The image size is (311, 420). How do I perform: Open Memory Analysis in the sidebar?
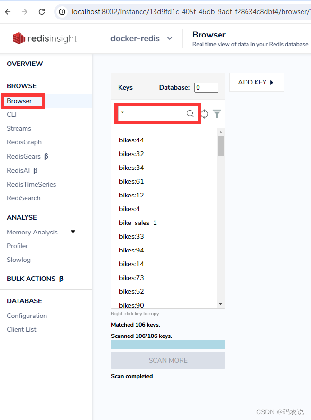tap(32, 232)
